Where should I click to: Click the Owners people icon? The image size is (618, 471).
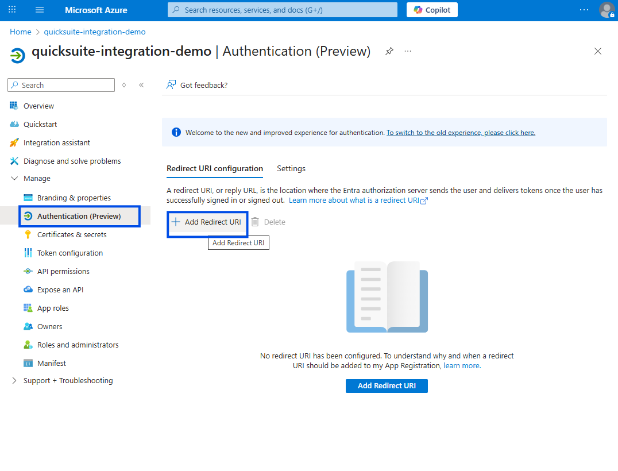28,326
